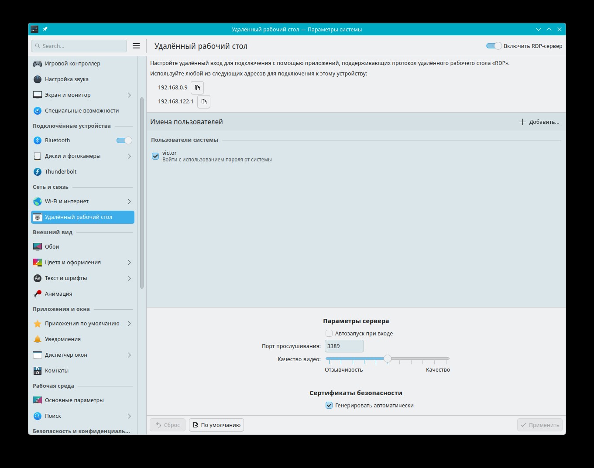Image resolution: width=594 pixels, height=468 pixels.
Task: Expand the Цвета и оформления arrow
Action: [129, 263]
